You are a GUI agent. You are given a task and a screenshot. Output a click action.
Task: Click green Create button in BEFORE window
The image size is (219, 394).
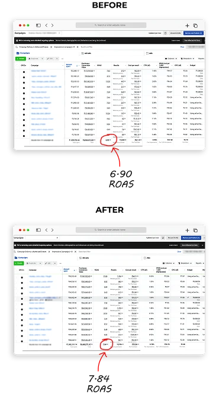21,59
